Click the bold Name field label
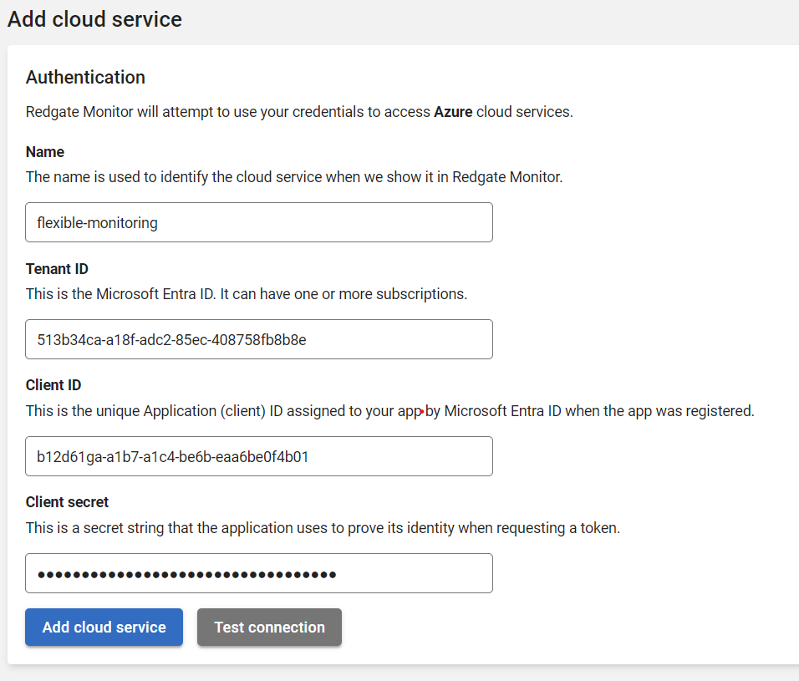The height and width of the screenshot is (681, 799). coord(45,152)
